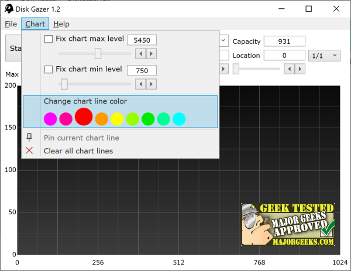The image size is (351, 271).
Task: Choose yellow chart line color
Action: pyautogui.click(x=117, y=119)
